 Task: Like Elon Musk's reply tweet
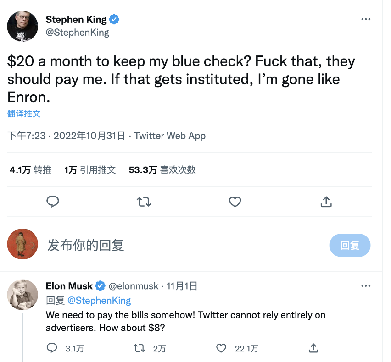coord(222,348)
